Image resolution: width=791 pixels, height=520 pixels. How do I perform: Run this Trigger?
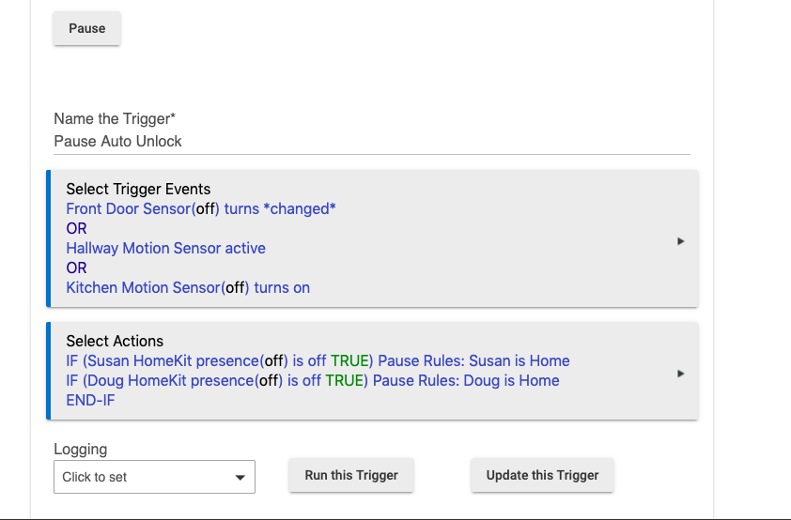click(351, 475)
